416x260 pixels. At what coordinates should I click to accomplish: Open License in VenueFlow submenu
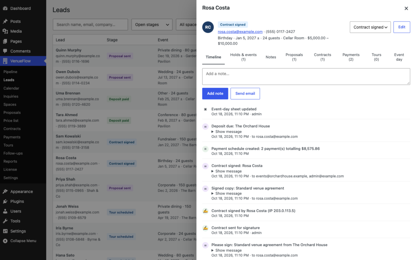pyautogui.click(x=10, y=169)
